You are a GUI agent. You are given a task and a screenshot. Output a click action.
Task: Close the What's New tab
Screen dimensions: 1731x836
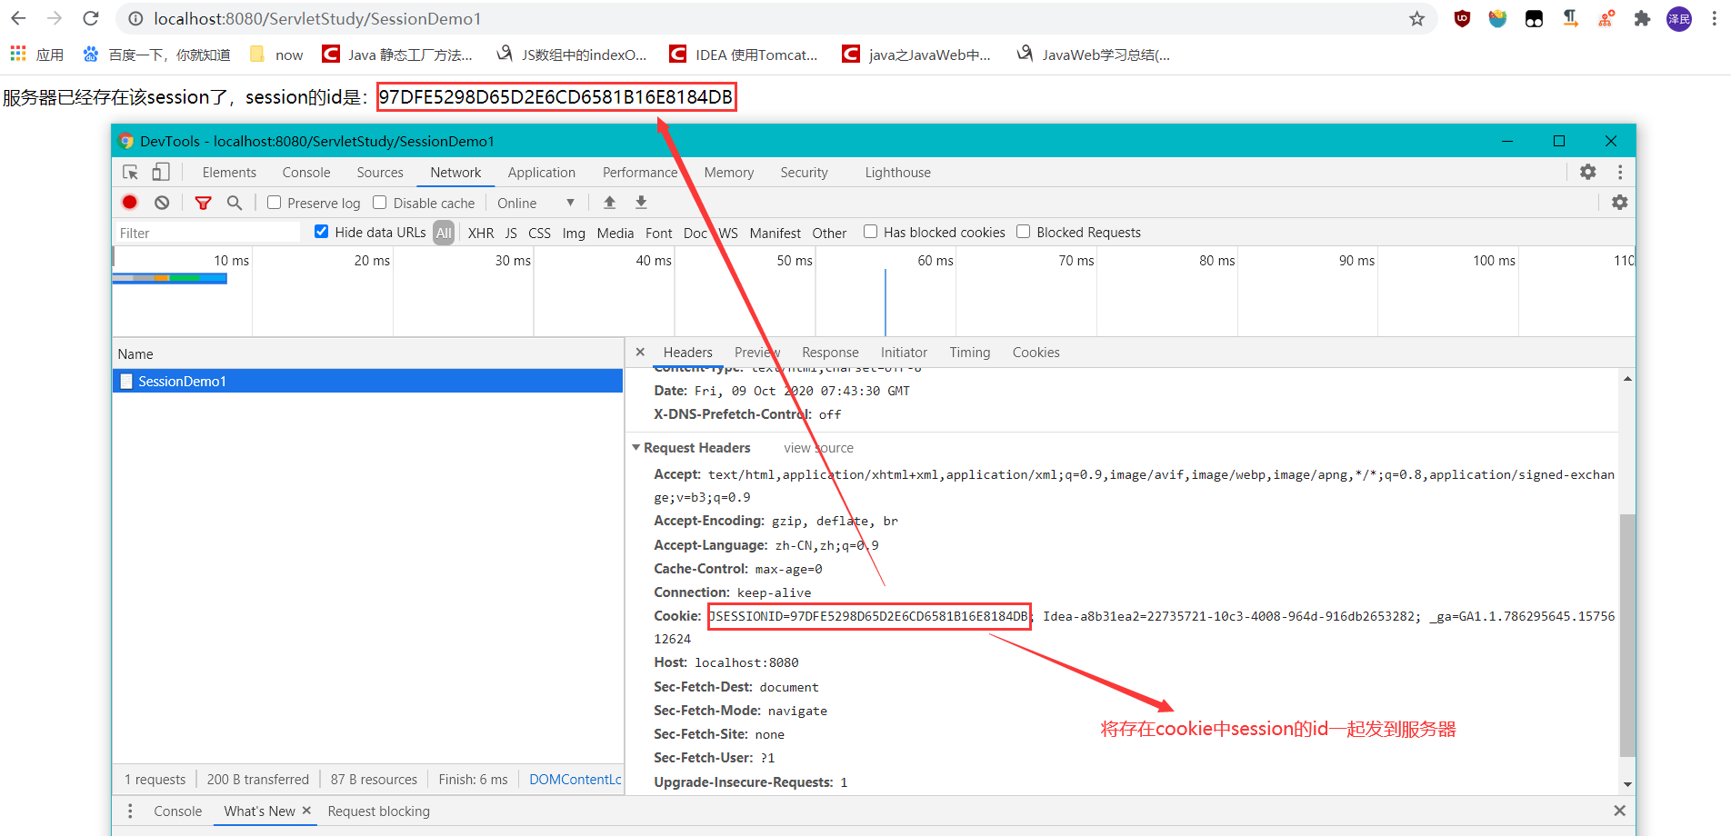click(x=306, y=811)
